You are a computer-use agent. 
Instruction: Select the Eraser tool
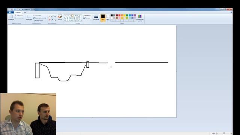(x=49, y=20)
